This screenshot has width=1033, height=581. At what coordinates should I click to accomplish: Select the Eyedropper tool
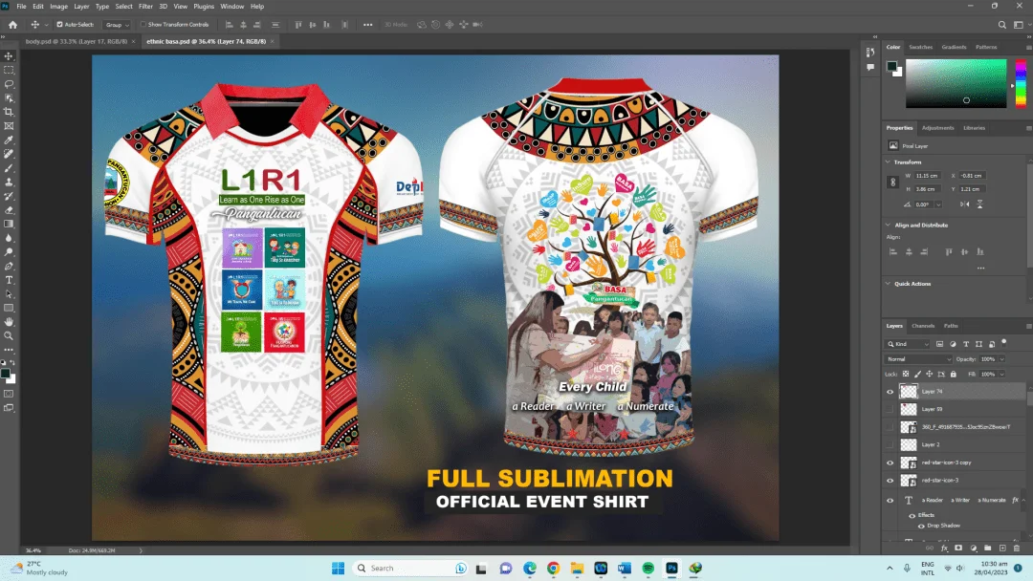[9, 140]
